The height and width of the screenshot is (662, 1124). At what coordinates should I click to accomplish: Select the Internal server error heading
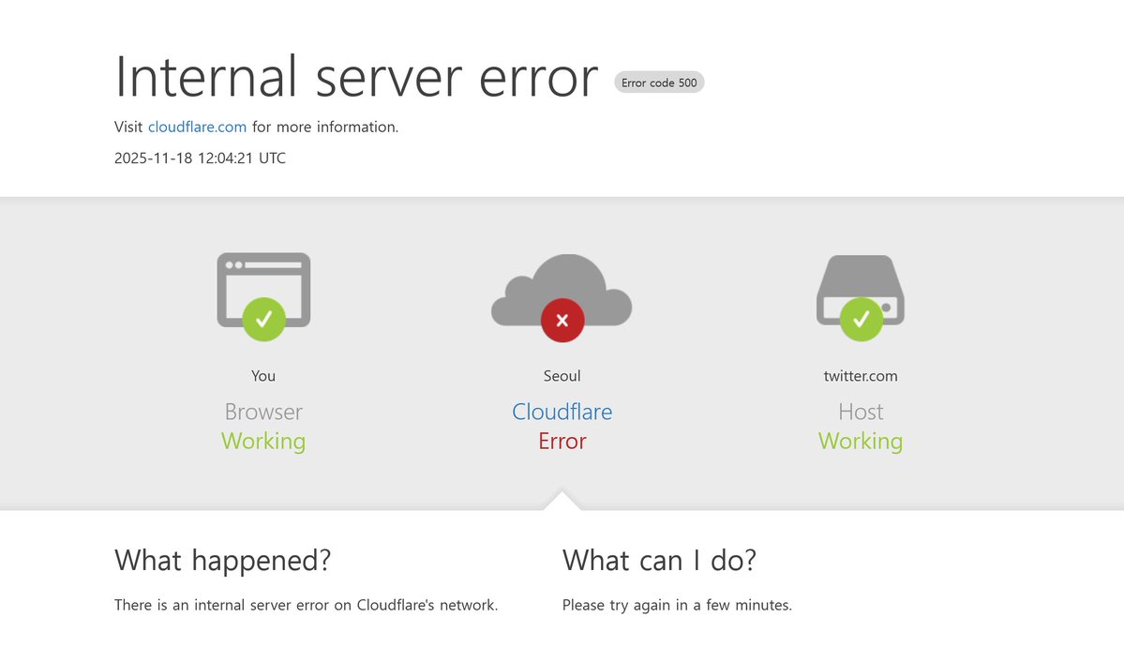pyautogui.click(x=356, y=76)
